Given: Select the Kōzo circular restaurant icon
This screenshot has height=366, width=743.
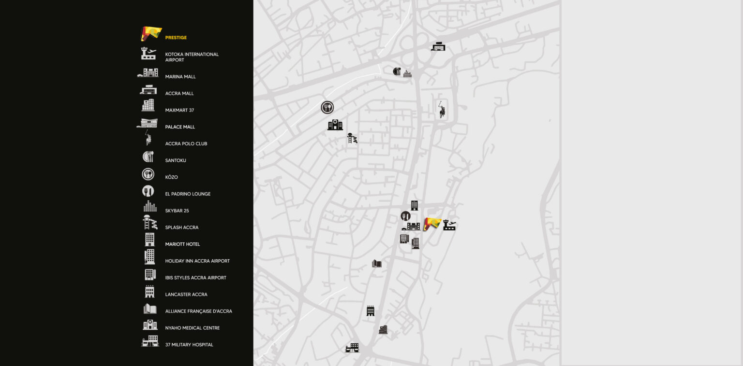Looking at the screenshot, I should 148,173.
